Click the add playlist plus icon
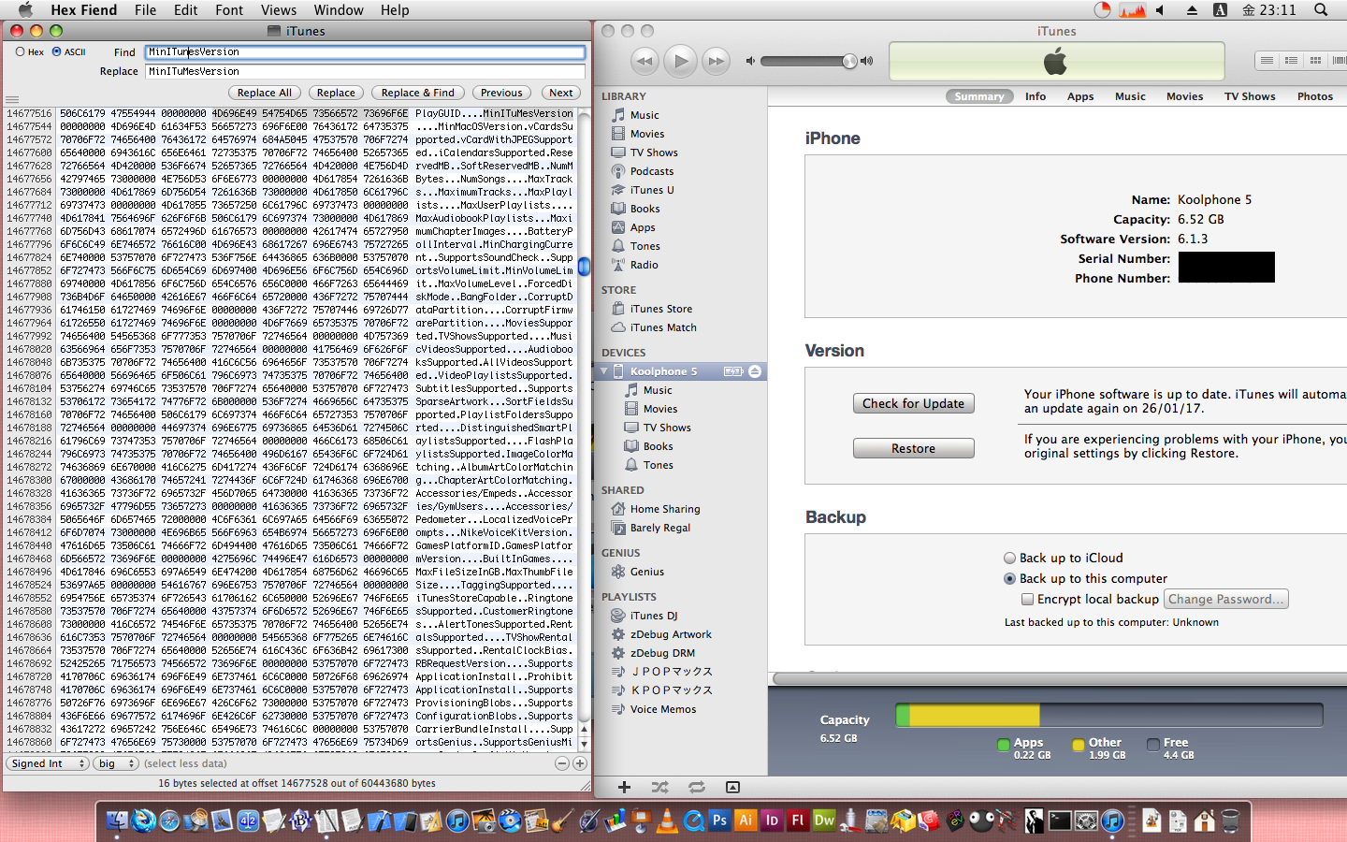The image size is (1347, 842). point(624,788)
